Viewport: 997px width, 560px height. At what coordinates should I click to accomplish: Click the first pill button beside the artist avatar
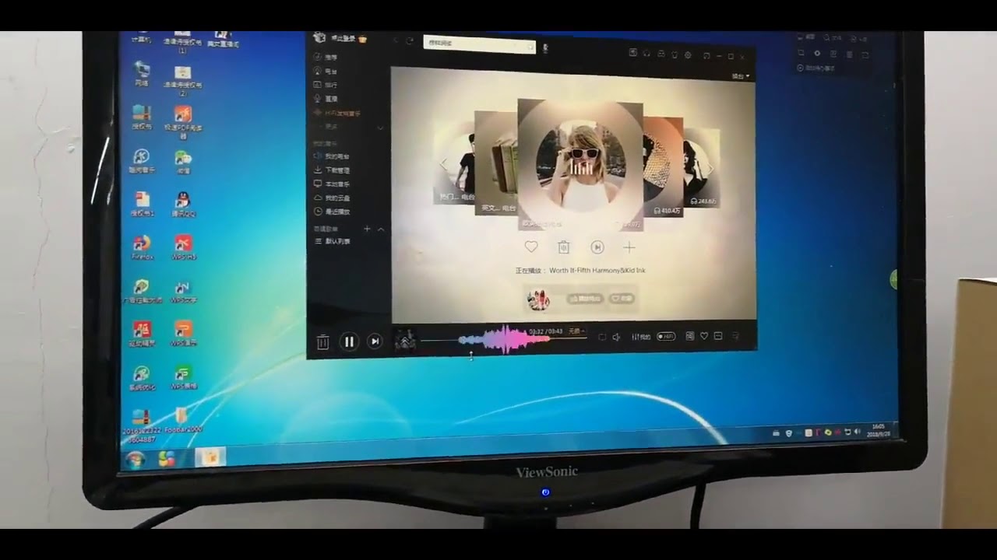(586, 299)
